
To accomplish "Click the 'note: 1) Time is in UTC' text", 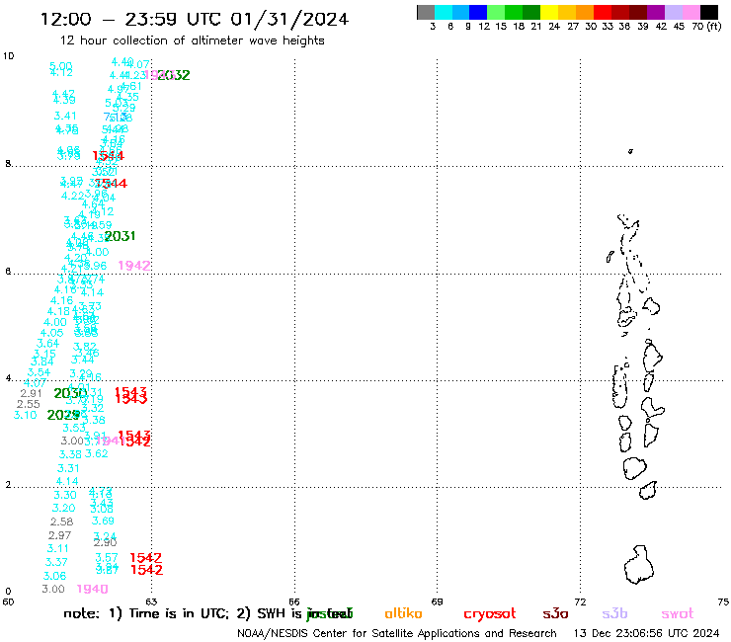I will 145,613.
